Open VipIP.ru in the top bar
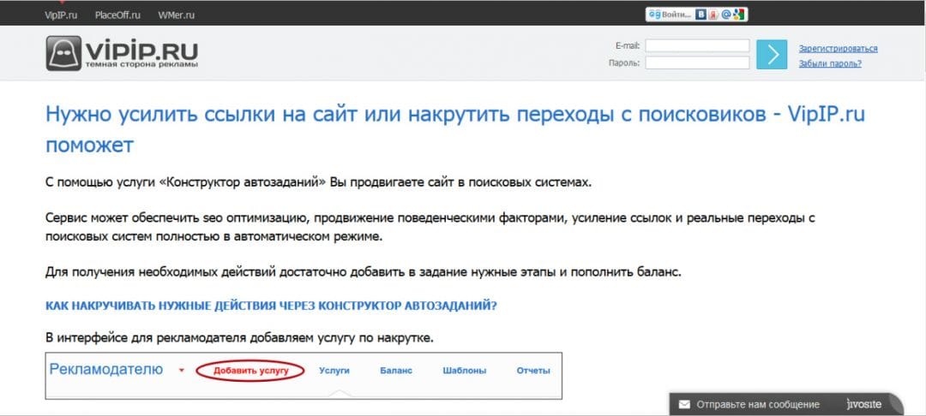This screenshot has height=416, width=926. coord(61,15)
